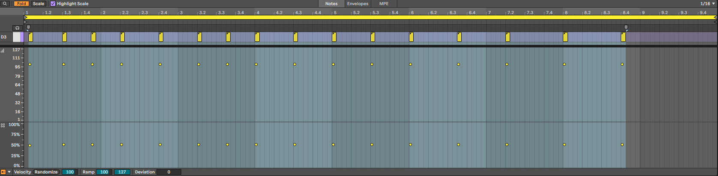Click the velocity marker for the note at 7.2
This screenshot has width=718, height=176.
click(507, 65)
